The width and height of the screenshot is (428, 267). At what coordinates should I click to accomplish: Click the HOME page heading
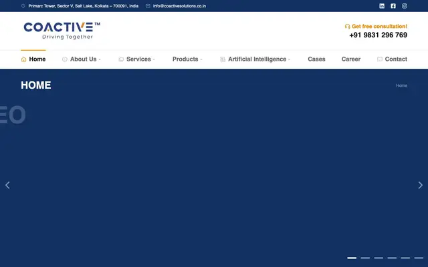(x=36, y=85)
